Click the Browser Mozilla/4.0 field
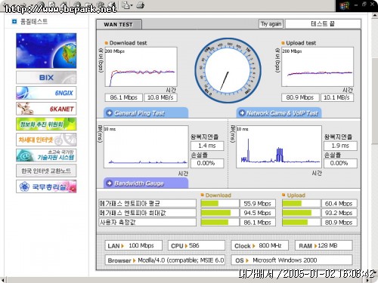Image resolution: width=378 pixels, height=283 pixels. pyautogui.click(x=165, y=260)
